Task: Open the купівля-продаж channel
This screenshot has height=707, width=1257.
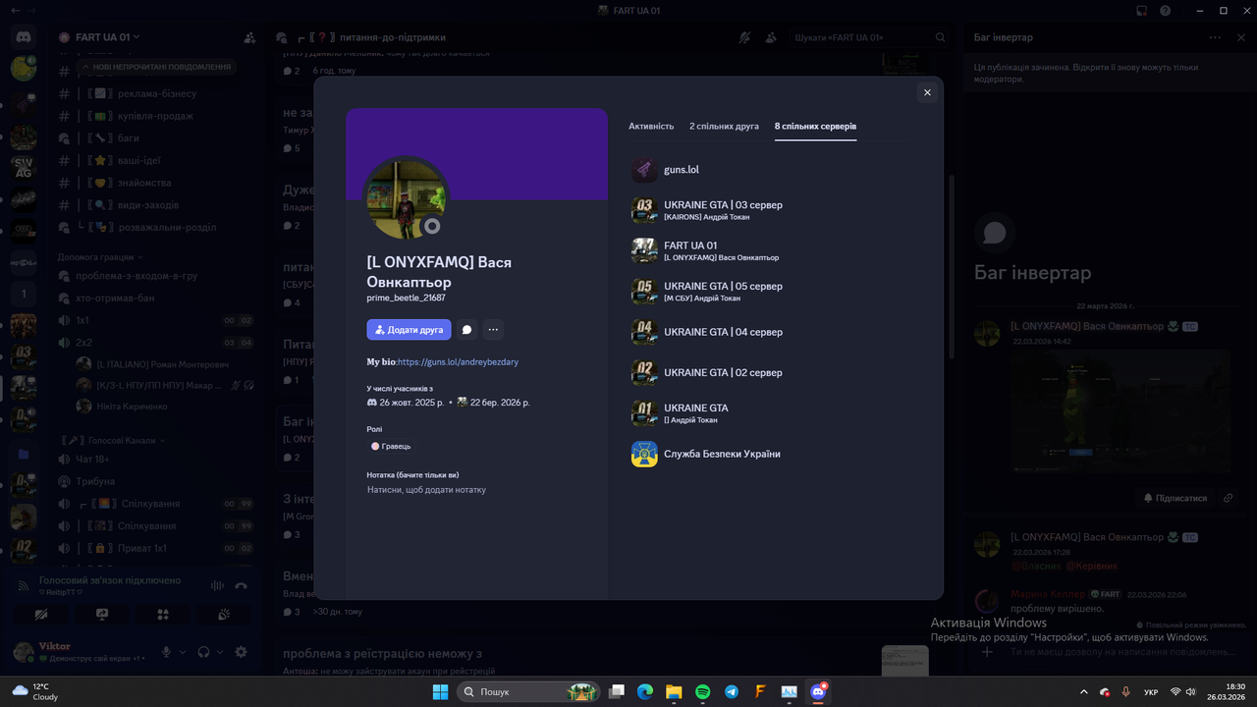Action: pyautogui.click(x=158, y=116)
